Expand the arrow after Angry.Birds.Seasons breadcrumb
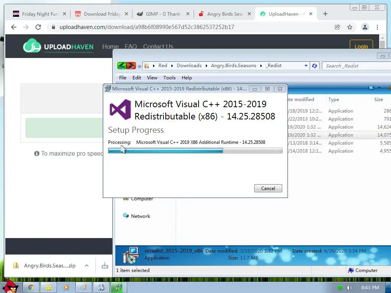 coord(261,66)
